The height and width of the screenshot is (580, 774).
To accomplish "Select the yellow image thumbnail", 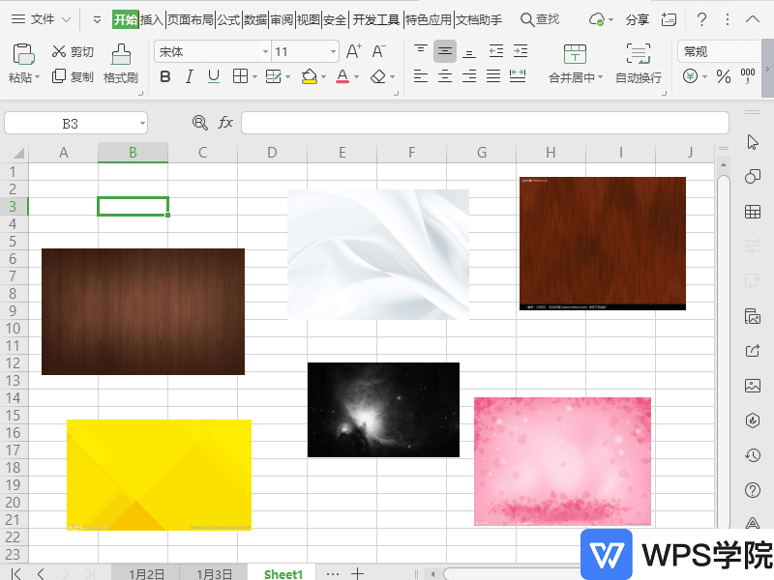I will pos(159,475).
